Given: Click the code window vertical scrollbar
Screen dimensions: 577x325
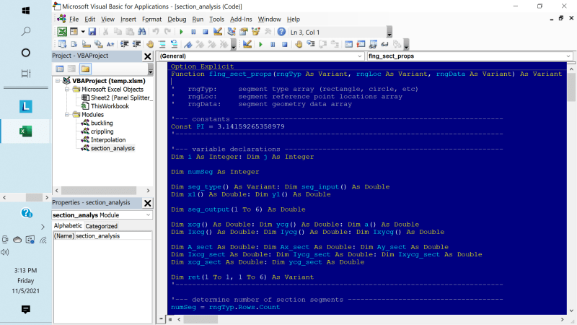Looking at the screenshot, I should coord(571,190).
